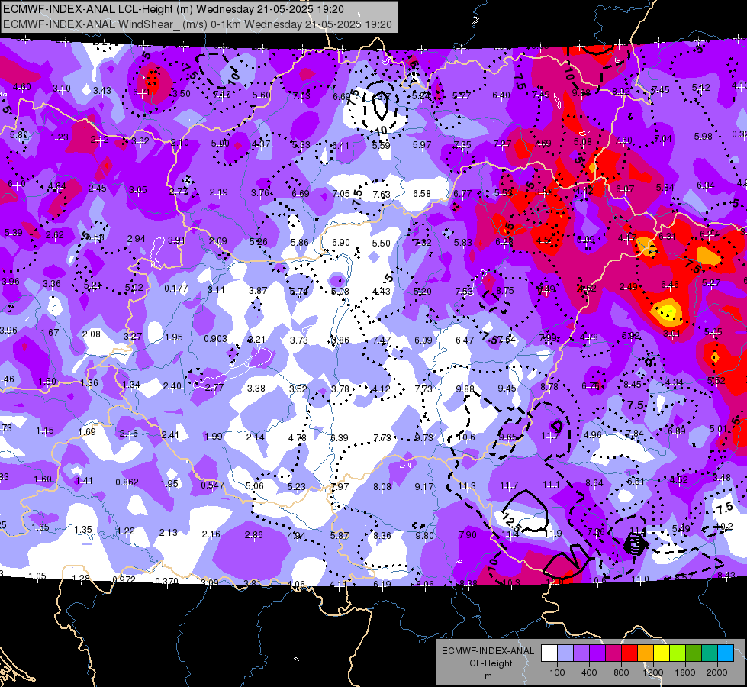Click the grid value 6.71

pyautogui.click(x=142, y=92)
